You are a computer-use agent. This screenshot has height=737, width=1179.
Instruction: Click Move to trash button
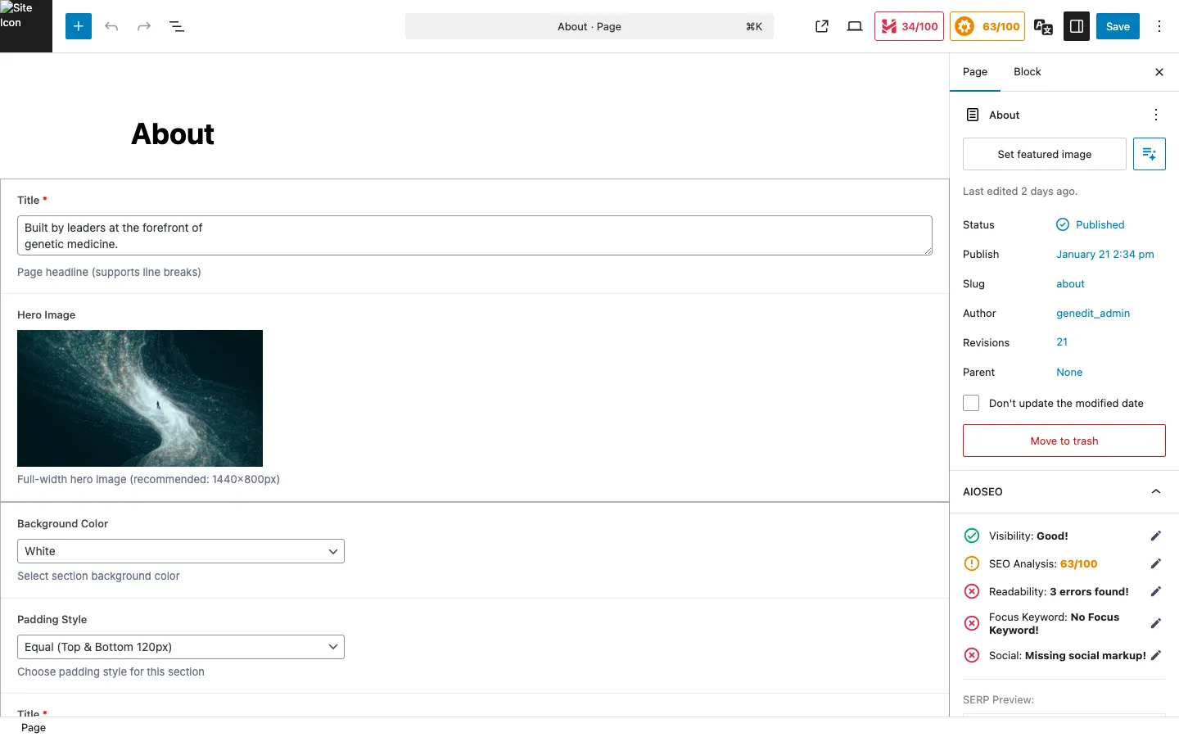point(1064,441)
